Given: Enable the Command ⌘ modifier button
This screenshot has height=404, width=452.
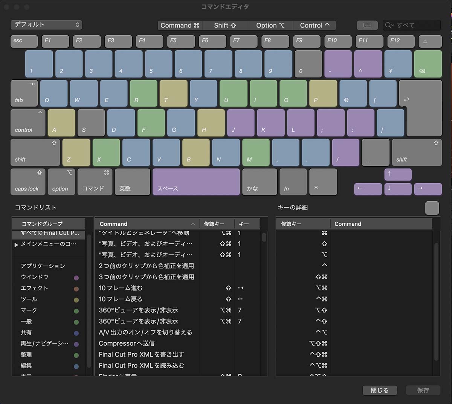Looking at the screenshot, I should click(x=180, y=25).
